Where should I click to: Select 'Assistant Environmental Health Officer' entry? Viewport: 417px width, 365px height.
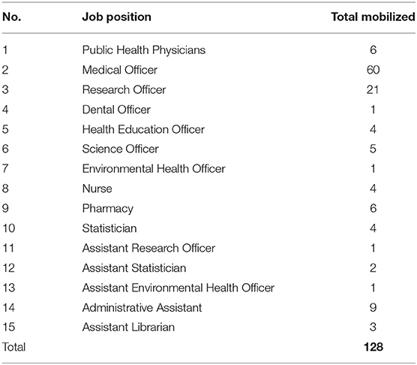tap(178, 288)
